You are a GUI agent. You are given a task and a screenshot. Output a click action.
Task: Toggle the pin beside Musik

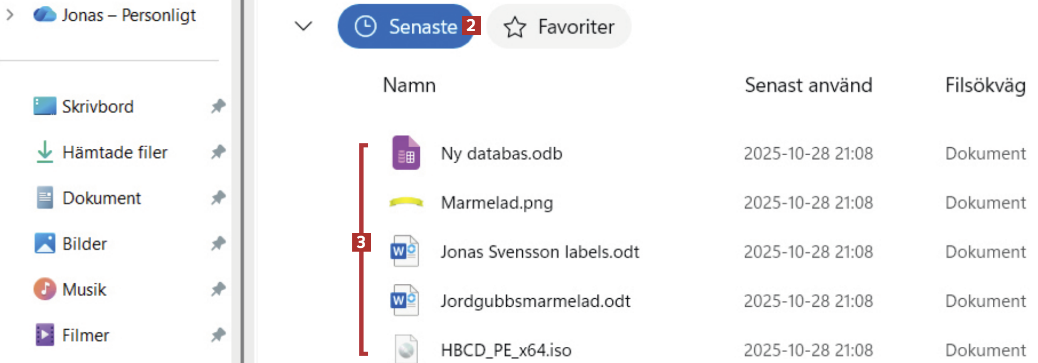tap(218, 289)
